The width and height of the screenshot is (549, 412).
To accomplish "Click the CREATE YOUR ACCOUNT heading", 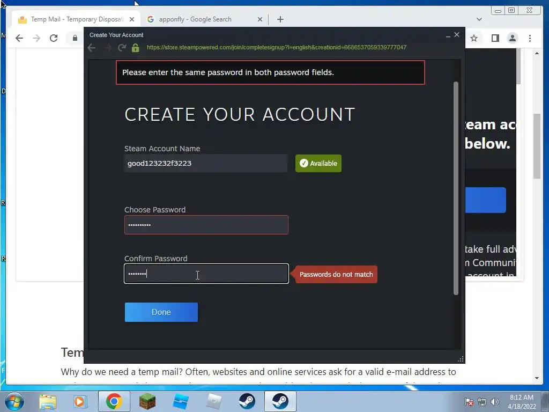I will point(240,115).
